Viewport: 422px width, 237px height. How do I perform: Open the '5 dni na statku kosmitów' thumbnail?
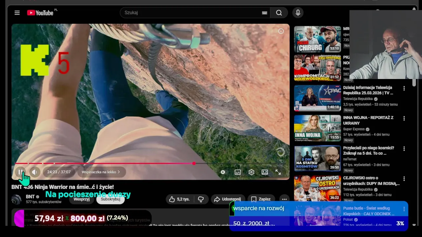[x=317, y=158]
